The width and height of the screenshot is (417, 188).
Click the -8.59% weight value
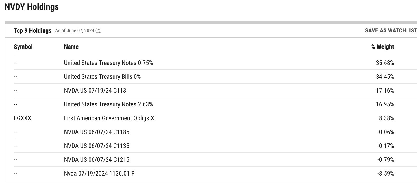pos(386,173)
